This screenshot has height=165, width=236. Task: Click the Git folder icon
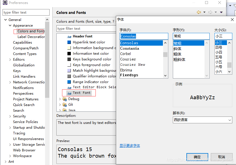(65, 105)
